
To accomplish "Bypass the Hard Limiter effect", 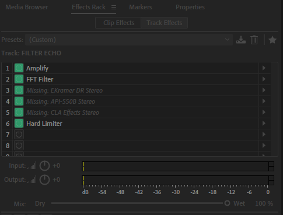I will pyautogui.click(x=19, y=124).
